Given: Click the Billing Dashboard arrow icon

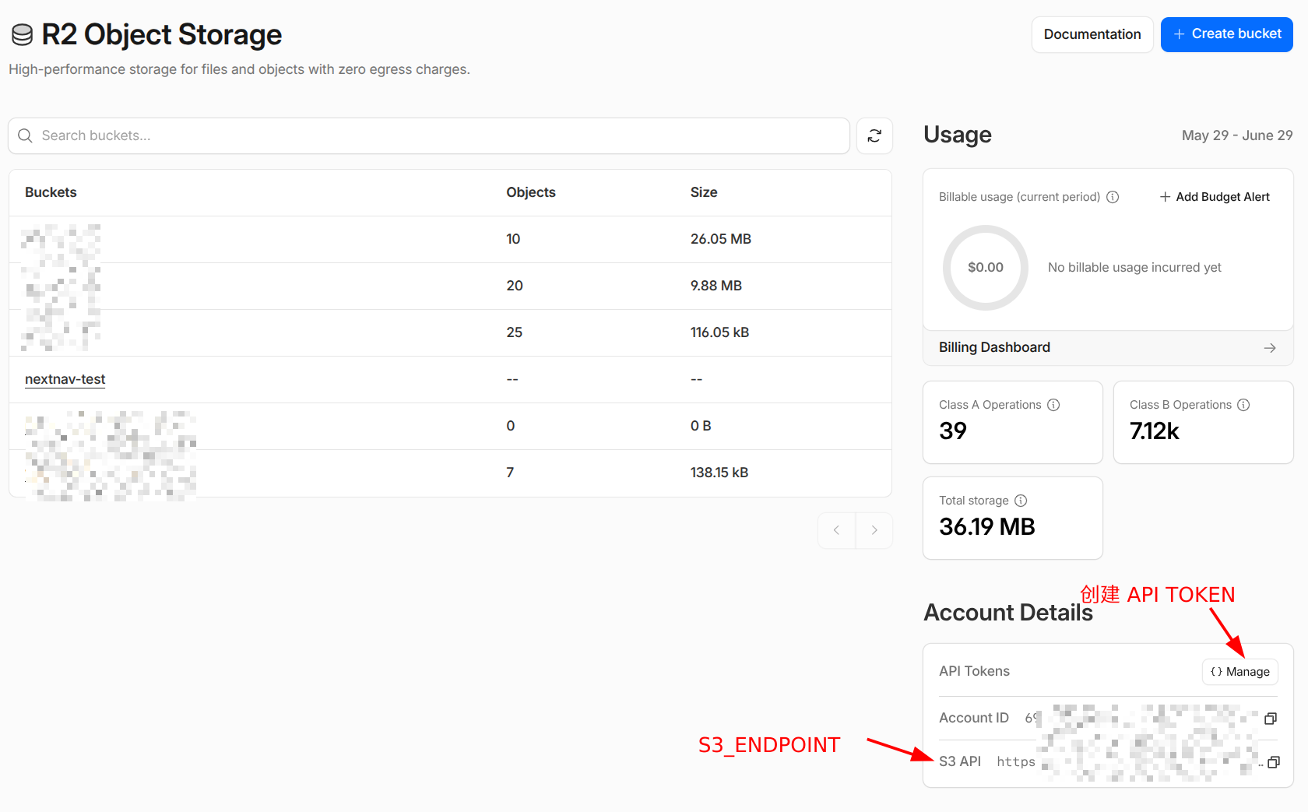Looking at the screenshot, I should tap(1270, 348).
